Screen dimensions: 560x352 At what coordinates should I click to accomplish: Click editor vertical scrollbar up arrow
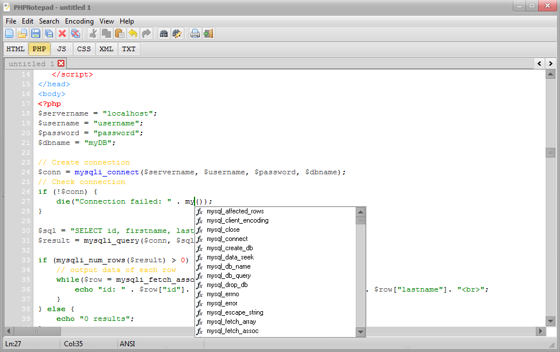[550, 74]
